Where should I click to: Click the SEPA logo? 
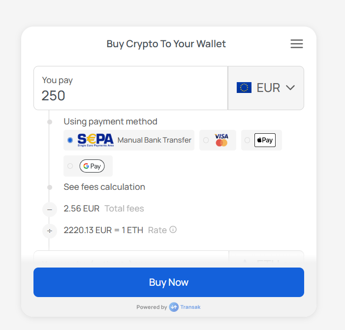point(95,140)
